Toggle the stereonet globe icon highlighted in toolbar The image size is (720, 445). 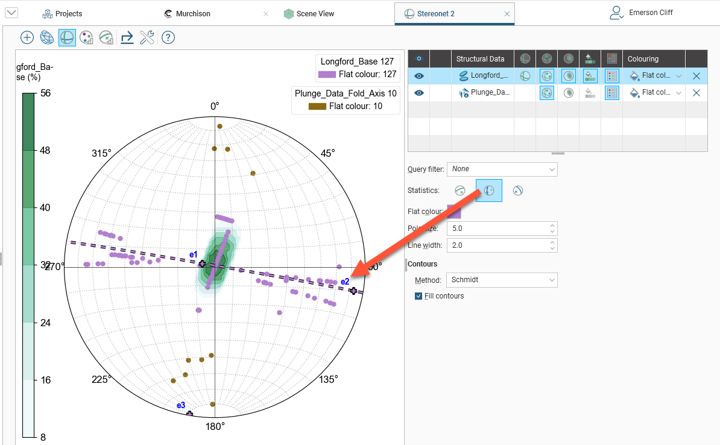pos(67,37)
